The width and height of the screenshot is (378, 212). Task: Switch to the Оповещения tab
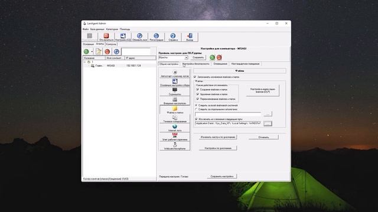220,64
